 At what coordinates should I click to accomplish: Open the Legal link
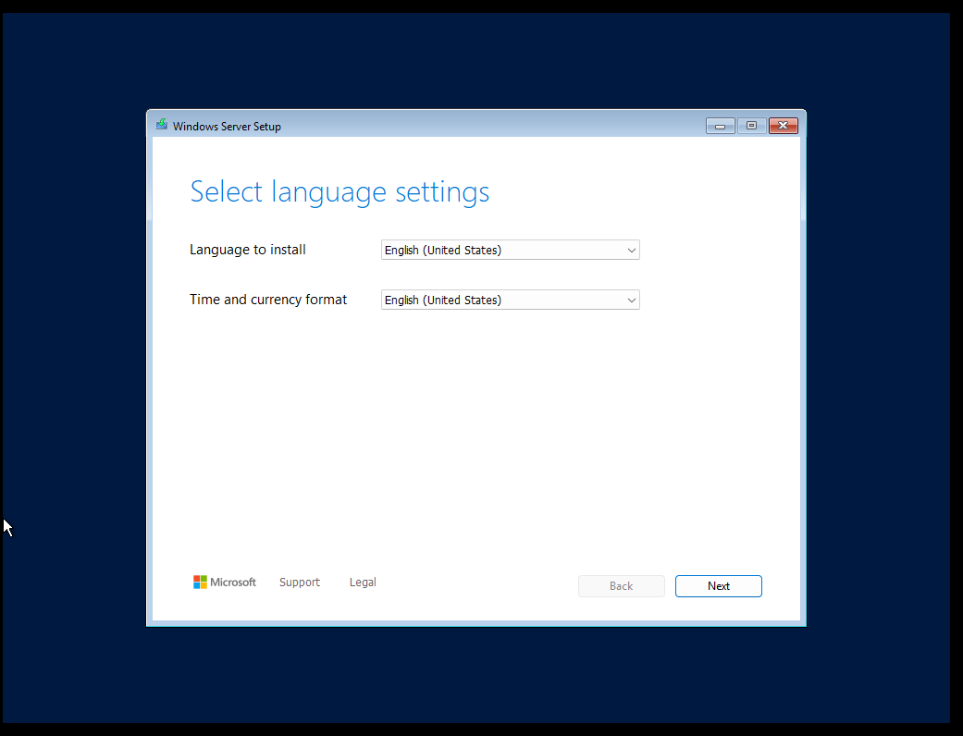(x=363, y=583)
